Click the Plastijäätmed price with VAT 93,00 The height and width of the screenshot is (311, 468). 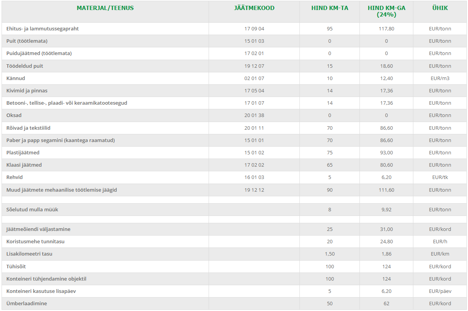coord(386,153)
